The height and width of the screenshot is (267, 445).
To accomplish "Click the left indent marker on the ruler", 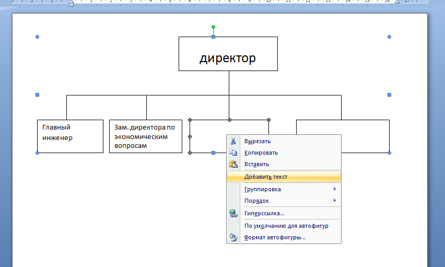I will coord(71,3).
